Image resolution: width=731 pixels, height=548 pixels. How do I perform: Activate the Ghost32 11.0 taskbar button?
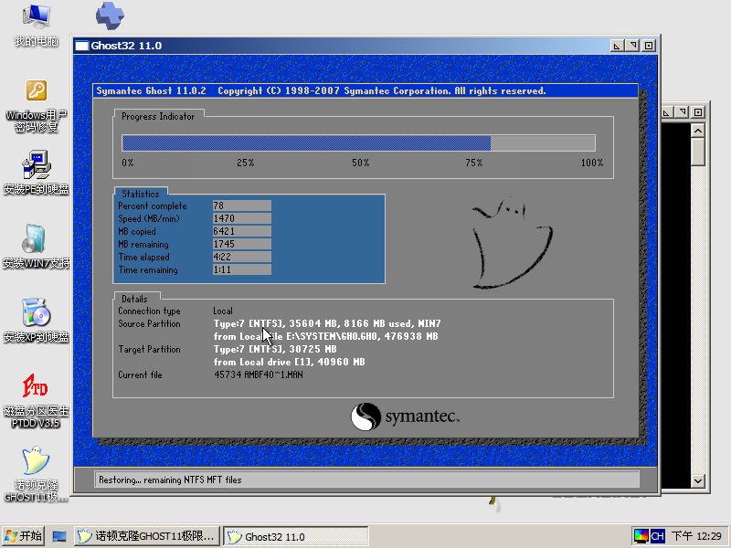point(295,536)
